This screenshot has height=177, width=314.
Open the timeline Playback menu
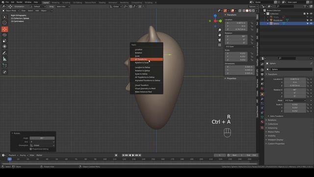[x=13, y=155]
